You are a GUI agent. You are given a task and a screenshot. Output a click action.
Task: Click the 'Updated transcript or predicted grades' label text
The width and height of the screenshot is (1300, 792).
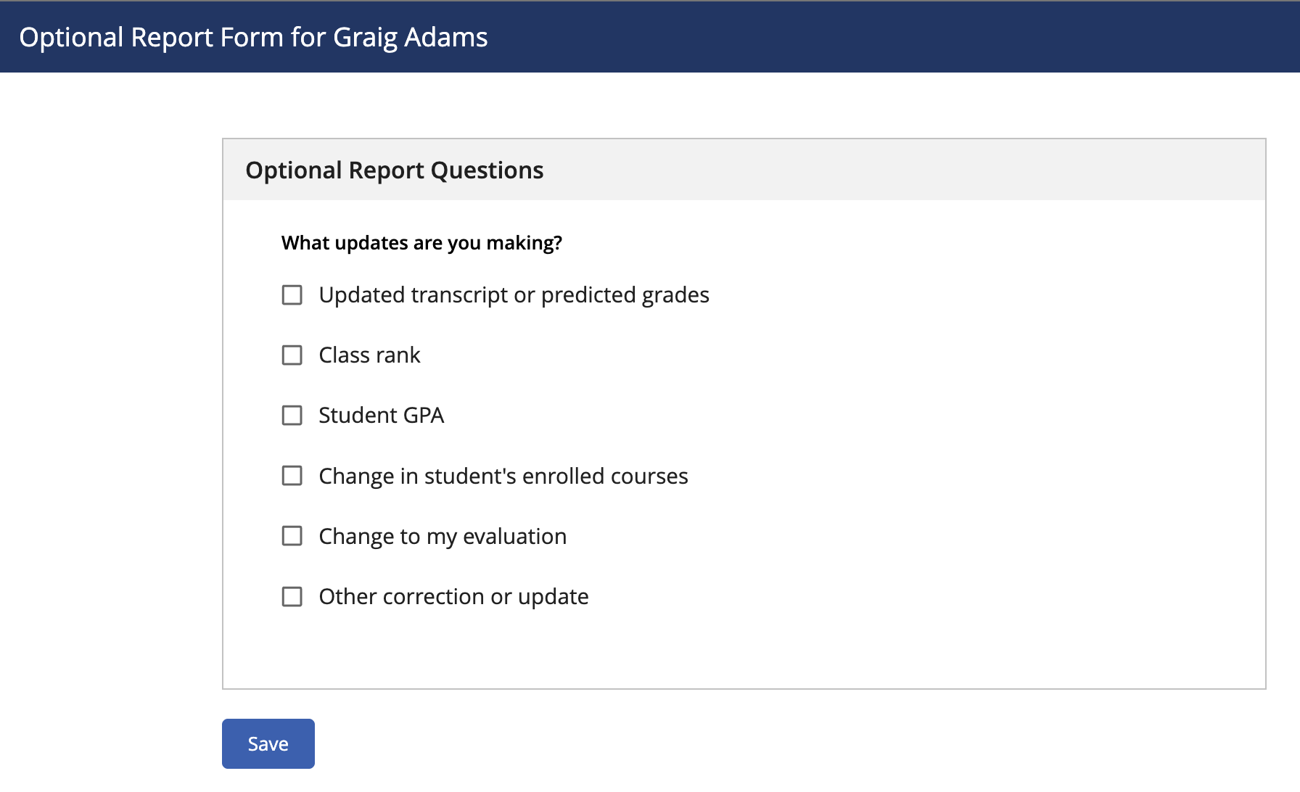coord(514,295)
